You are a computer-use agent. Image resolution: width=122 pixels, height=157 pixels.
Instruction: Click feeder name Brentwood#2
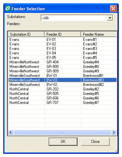(93, 85)
